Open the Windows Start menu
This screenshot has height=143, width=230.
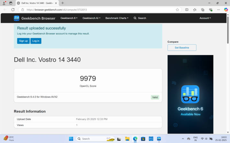(71, 139)
